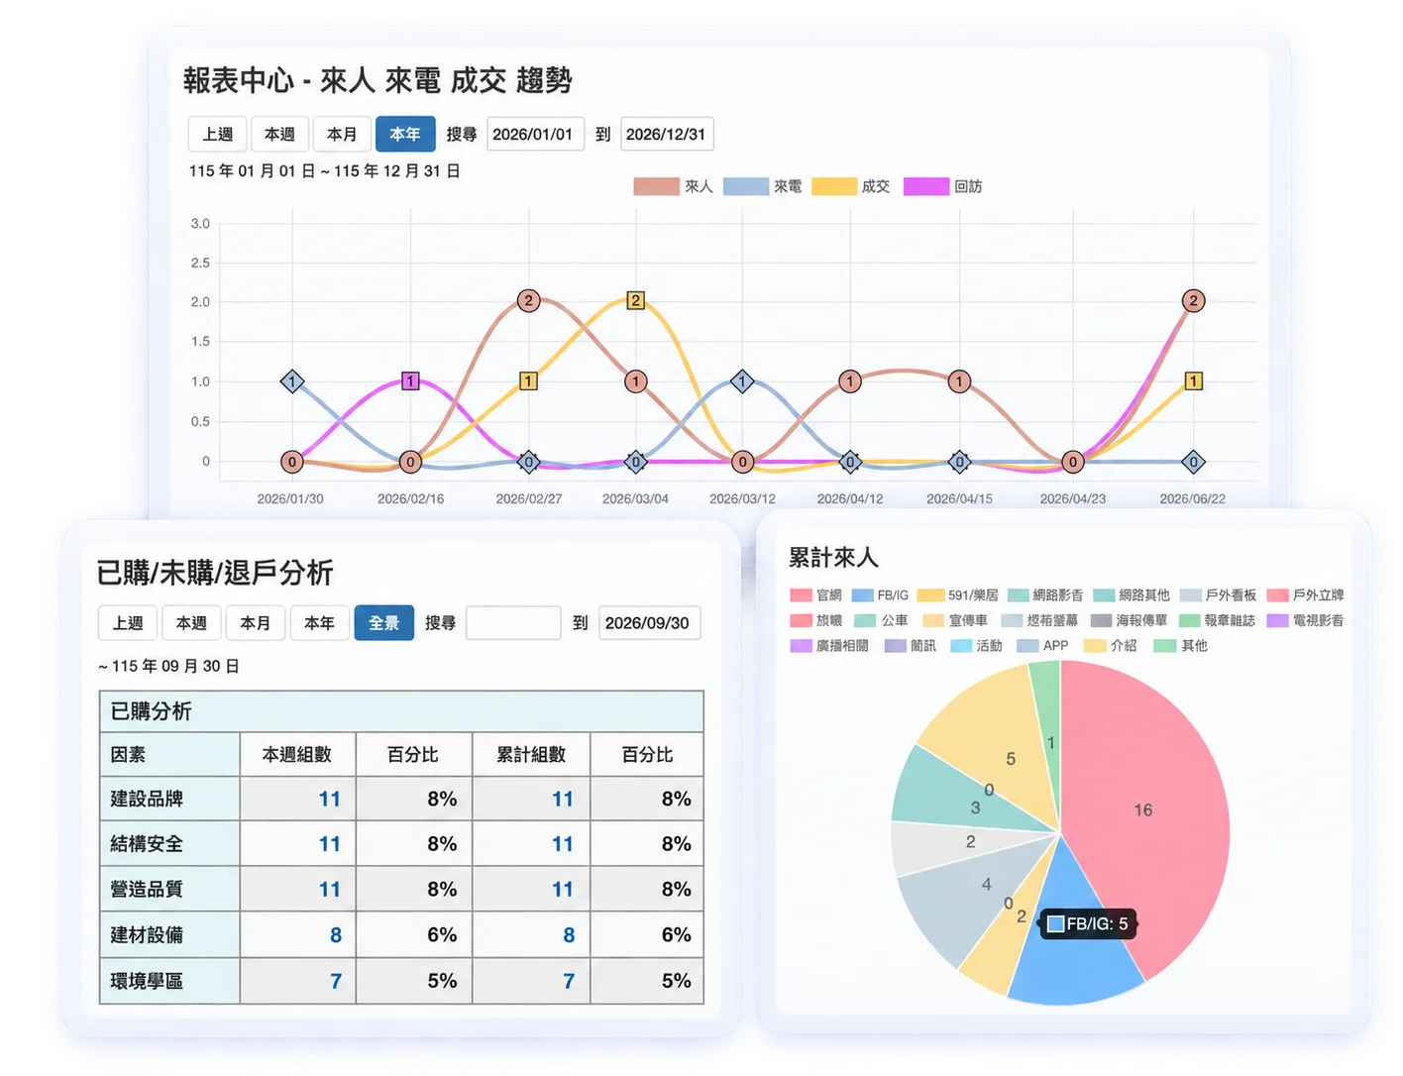Click 來電 diamond point 1 at 2026/01/30
Viewport: 1403px width, 1076px height.
(292, 380)
